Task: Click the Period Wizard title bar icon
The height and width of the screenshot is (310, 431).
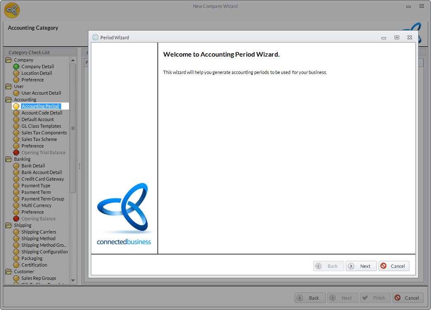Action: click(x=95, y=37)
